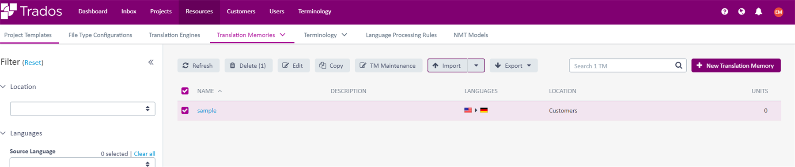This screenshot has width=795, height=167.
Task: Open the notifications bell icon
Action: [758, 11]
